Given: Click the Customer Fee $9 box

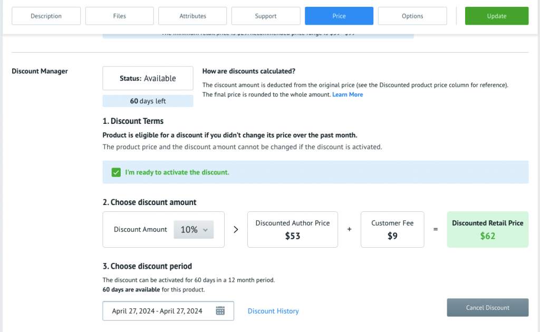Looking at the screenshot, I should 392,230.
